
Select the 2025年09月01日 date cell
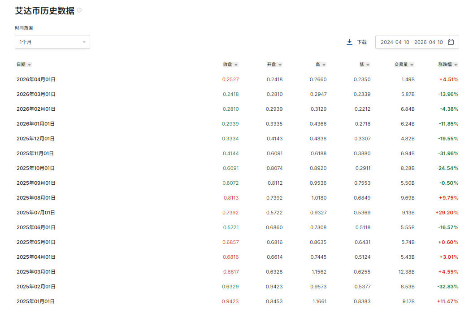pyautogui.click(x=36, y=183)
